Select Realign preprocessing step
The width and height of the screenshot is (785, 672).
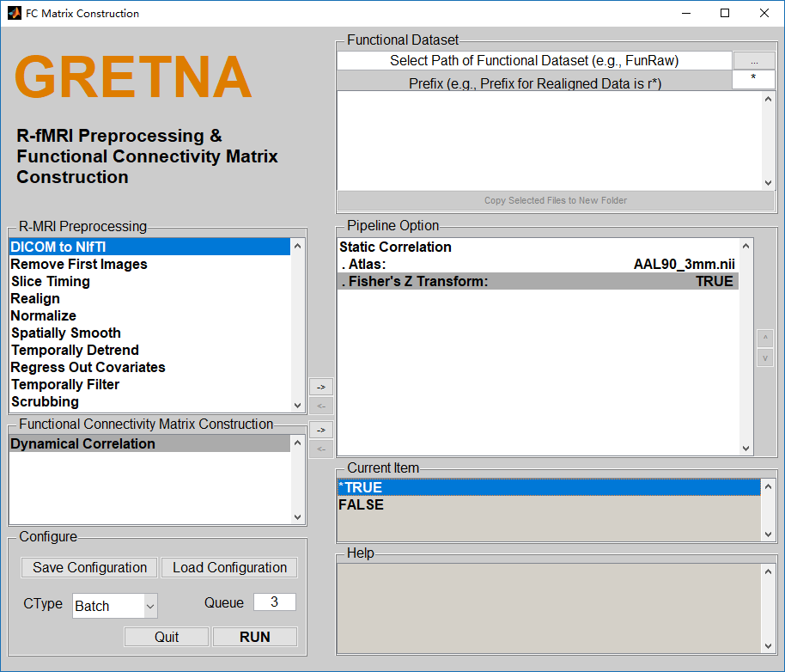tap(149, 298)
